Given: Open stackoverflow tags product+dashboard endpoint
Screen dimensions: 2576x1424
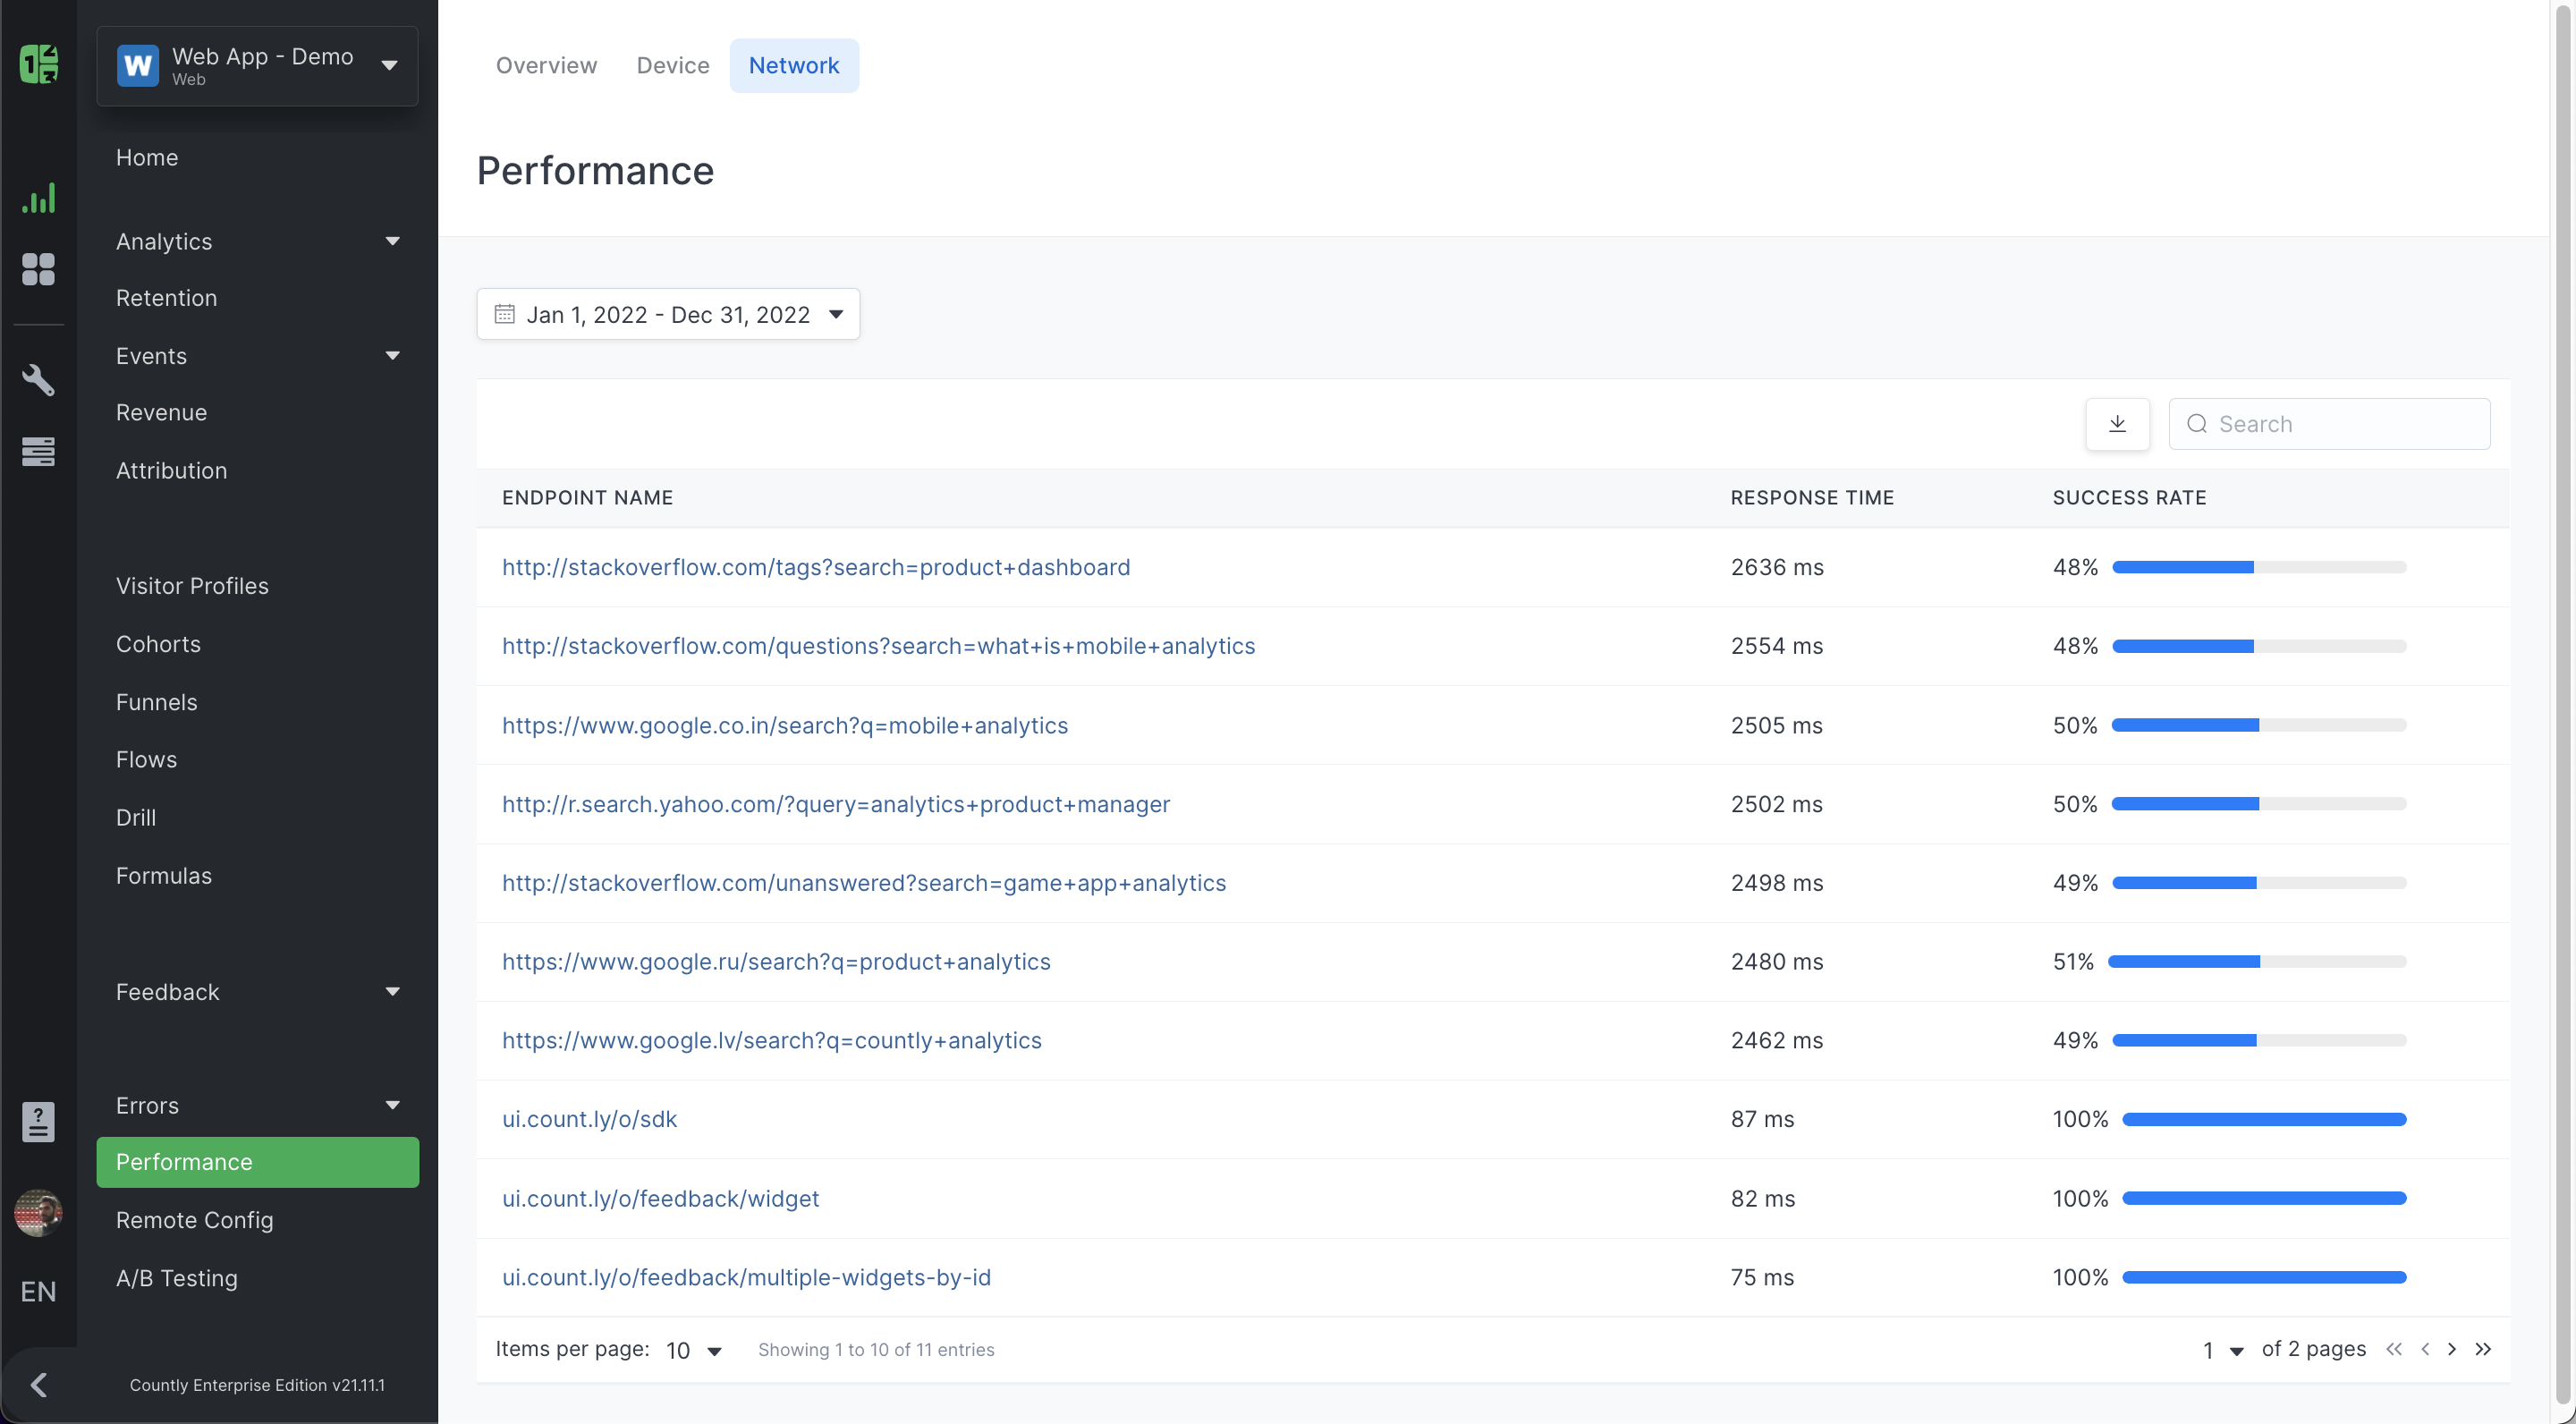Looking at the screenshot, I should click(x=816, y=567).
